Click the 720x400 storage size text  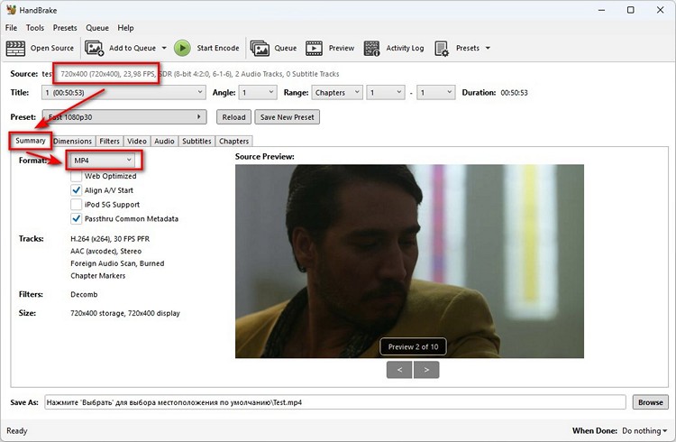tap(125, 313)
